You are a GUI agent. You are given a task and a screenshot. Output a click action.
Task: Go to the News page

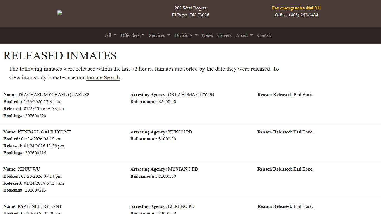point(207,35)
